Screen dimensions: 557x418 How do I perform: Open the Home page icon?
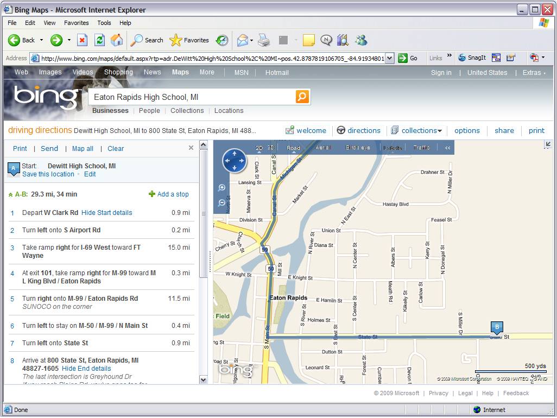click(117, 40)
